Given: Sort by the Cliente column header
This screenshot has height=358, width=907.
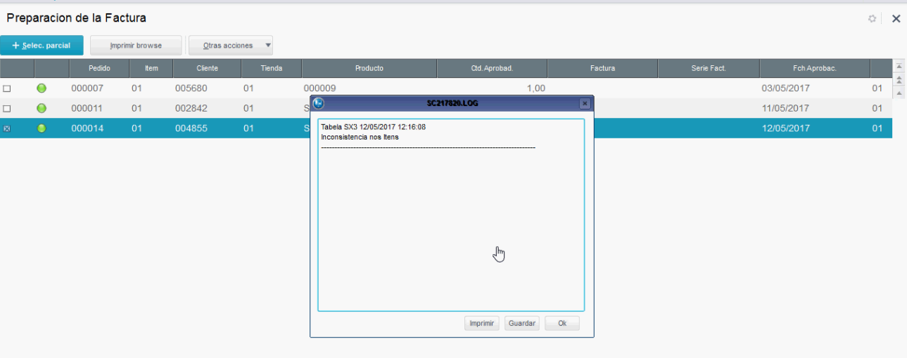Looking at the screenshot, I should 207,68.
